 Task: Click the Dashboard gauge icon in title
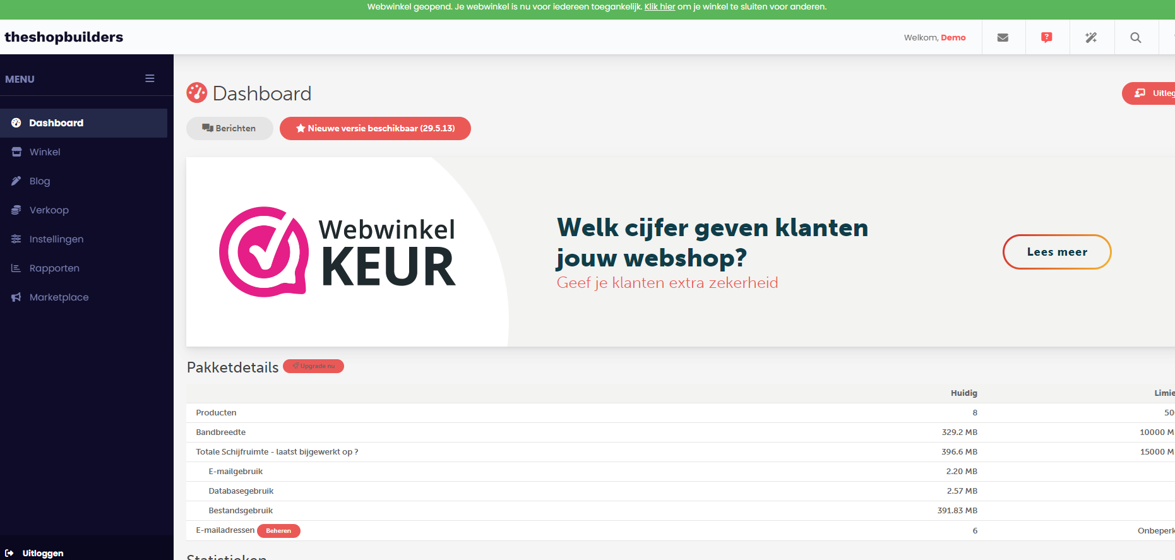(196, 93)
